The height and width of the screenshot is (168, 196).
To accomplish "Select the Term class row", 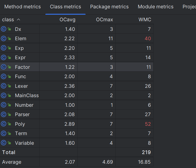I will point(77,133).
